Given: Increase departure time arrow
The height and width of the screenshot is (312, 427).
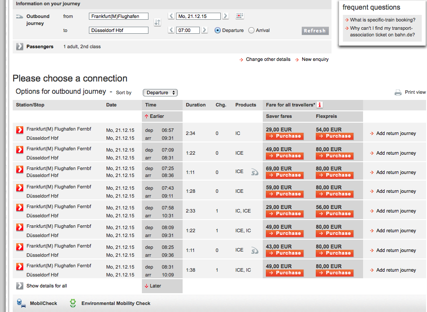Looking at the screenshot, I should (205, 30).
